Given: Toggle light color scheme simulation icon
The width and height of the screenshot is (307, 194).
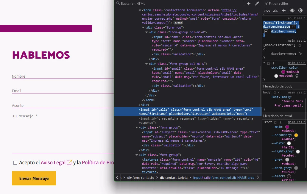Looking at the screenshot, I should tap(292, 10).
